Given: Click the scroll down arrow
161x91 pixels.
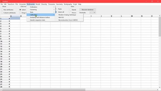Looking at the screenshot, I should pyautogui.click(x=160, y=87).
